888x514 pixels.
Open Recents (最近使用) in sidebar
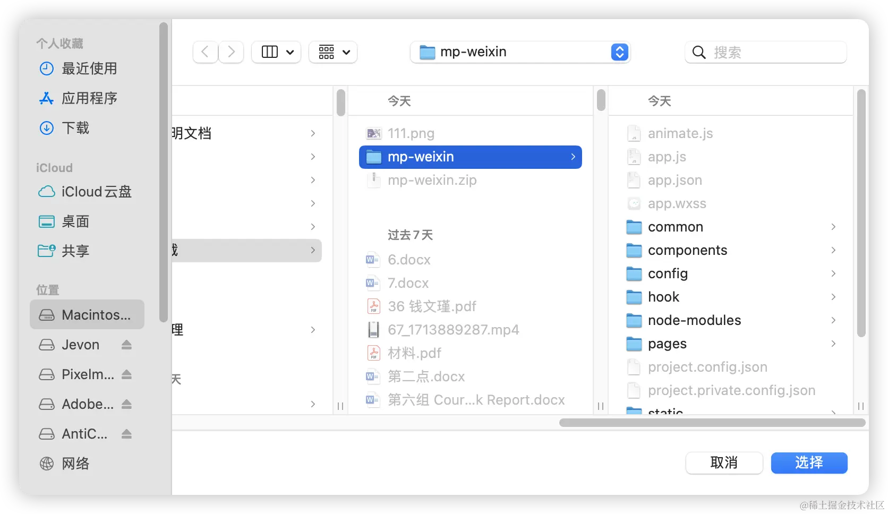click(x=88, y=68)
